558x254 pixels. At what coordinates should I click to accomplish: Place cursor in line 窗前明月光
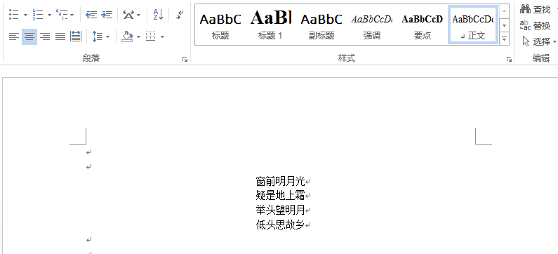pos(281,182)
